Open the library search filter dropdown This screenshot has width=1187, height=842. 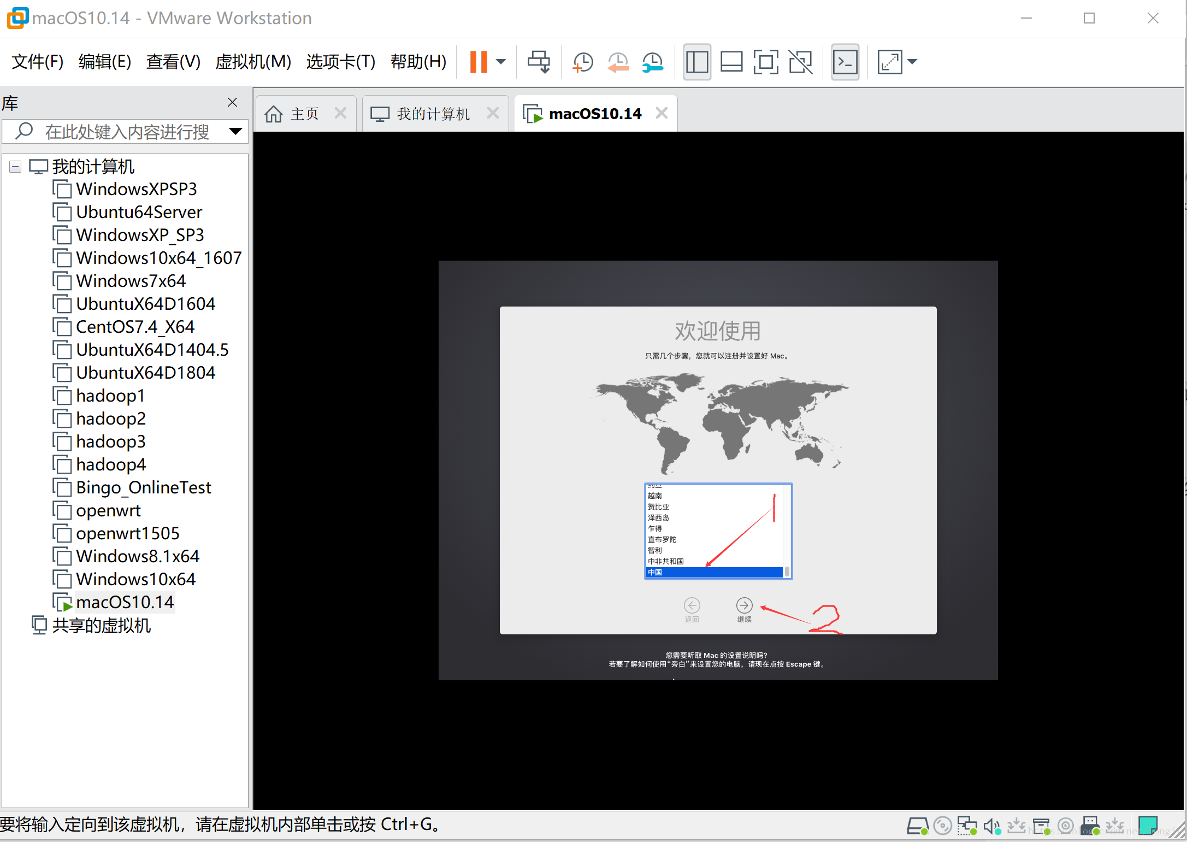click(x=235, y=131)
